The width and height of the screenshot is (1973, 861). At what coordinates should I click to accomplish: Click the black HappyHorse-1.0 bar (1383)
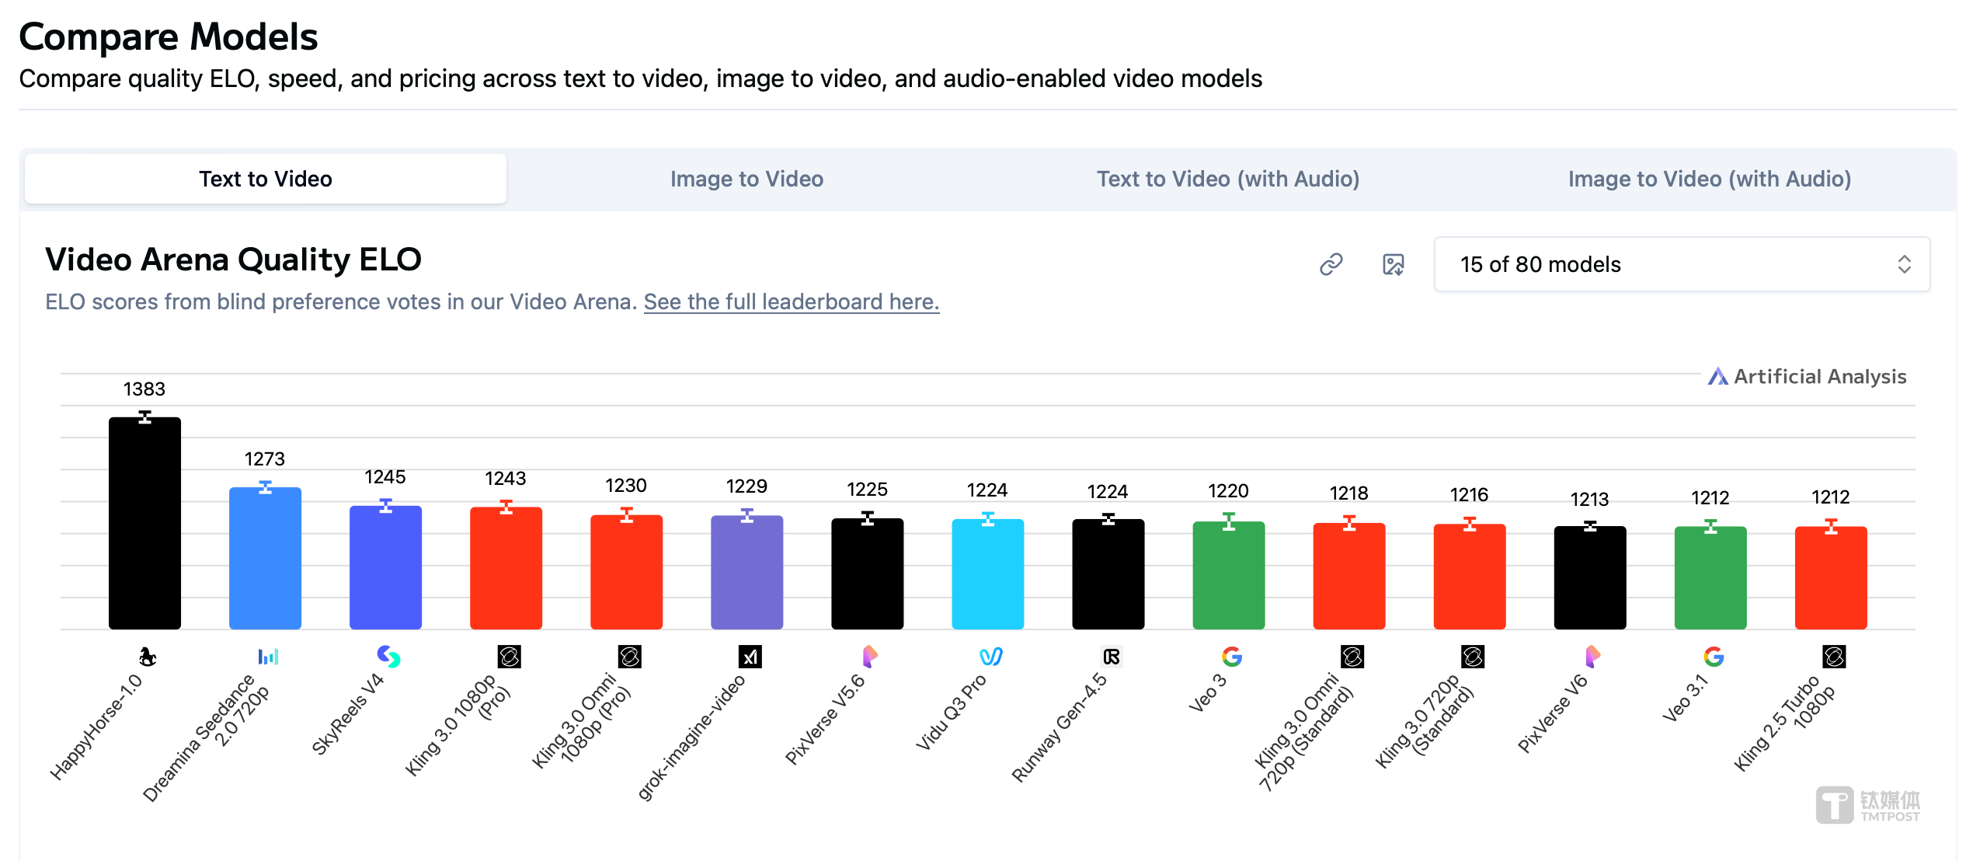tap(144, 523)
